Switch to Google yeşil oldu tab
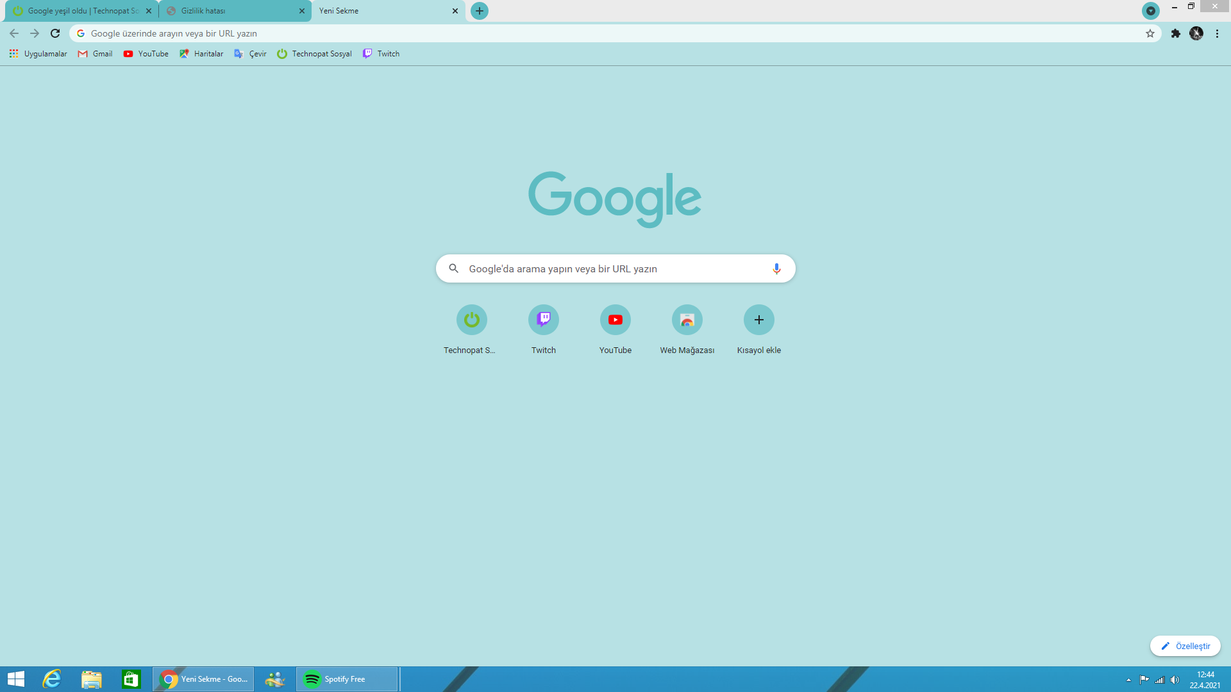The height and width of the screenshot is (692, 1231). (80, 11)
